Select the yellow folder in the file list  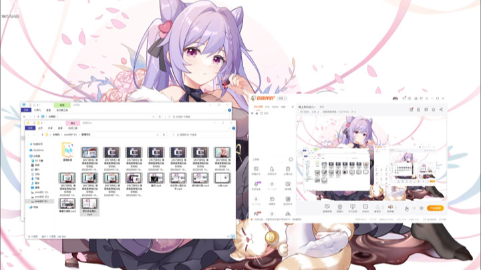tap(67, 152)
